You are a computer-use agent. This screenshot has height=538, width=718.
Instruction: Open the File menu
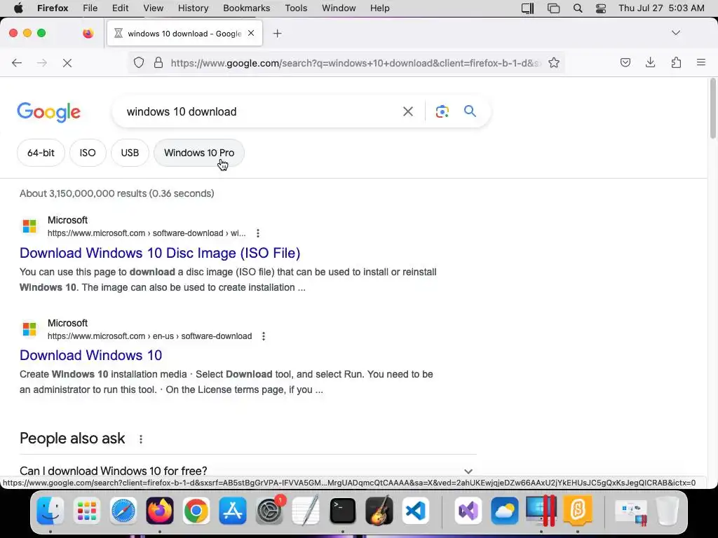tap(90, 8)
